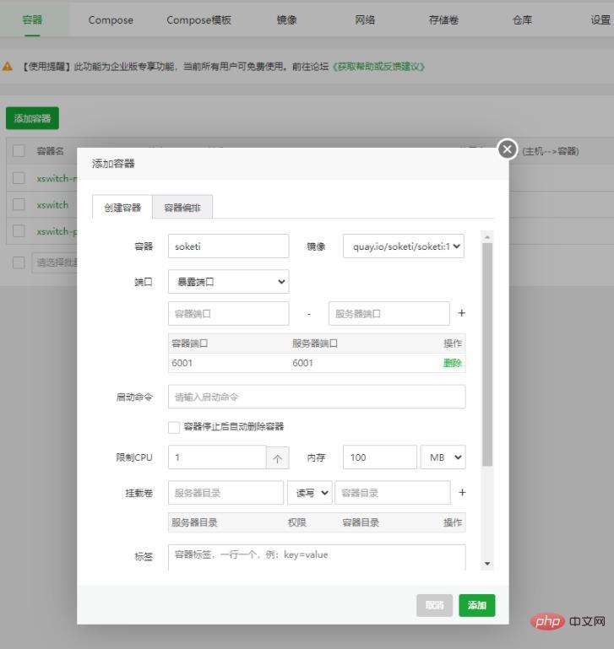Open the 读写 permission dropdown
614x649 pixels.
[309, 493]
